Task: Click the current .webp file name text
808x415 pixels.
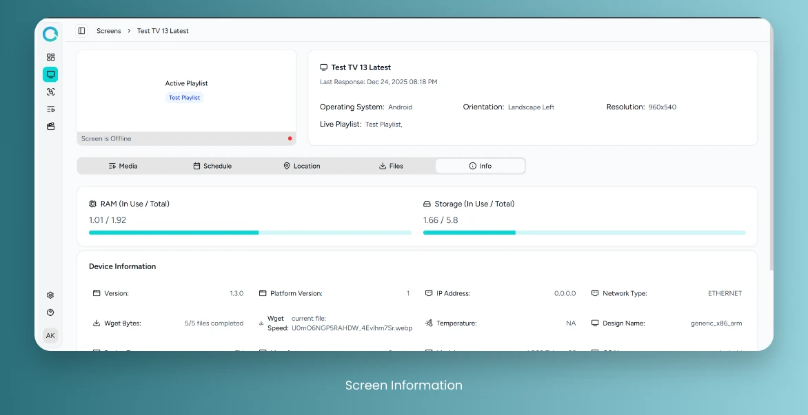Action: point(352,328)
